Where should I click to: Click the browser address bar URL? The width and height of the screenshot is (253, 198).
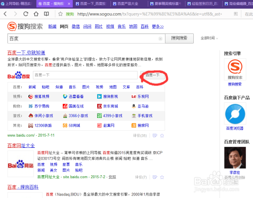pos(150,14)
